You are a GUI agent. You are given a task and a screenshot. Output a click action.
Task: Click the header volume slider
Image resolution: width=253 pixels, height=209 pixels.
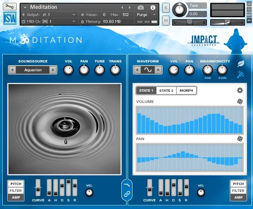(227, 22)
